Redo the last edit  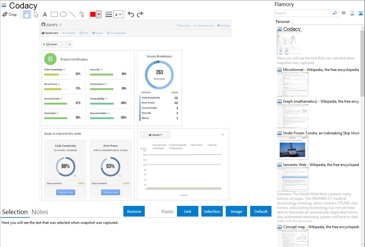point(140,14)
